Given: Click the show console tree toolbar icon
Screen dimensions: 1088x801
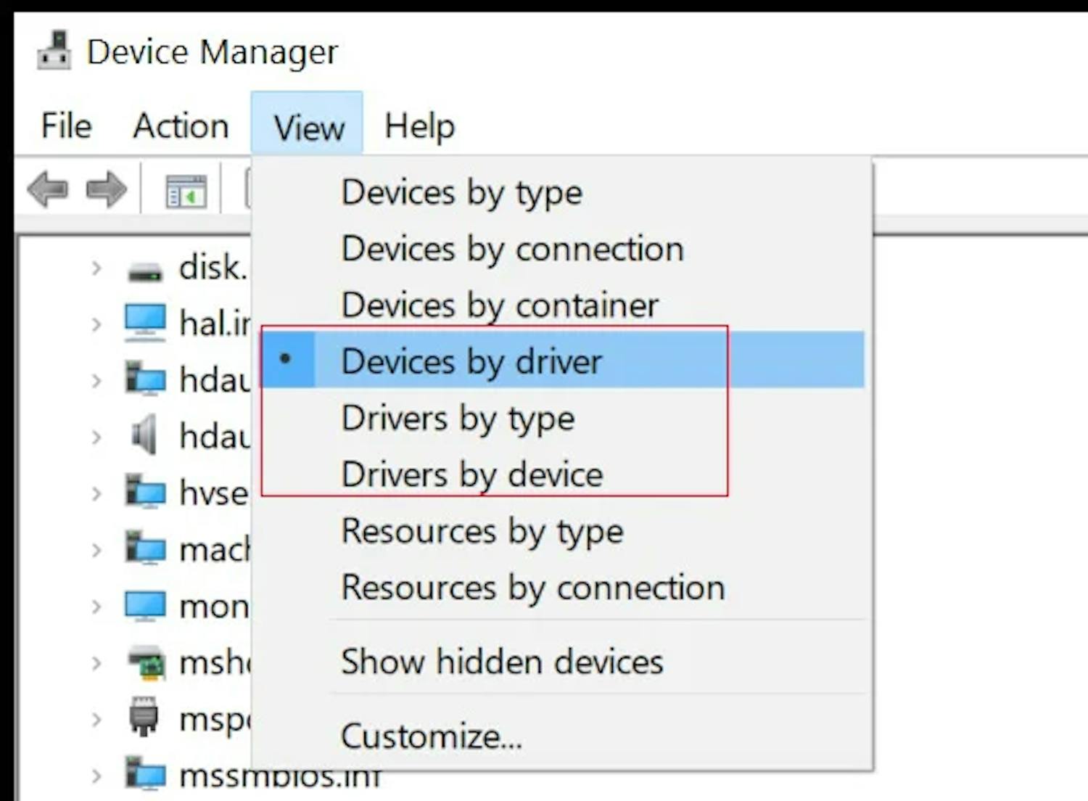Looking at the screenshot, I should point(186,189).
